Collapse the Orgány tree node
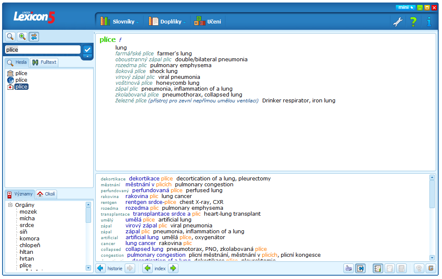 point(10,205)
